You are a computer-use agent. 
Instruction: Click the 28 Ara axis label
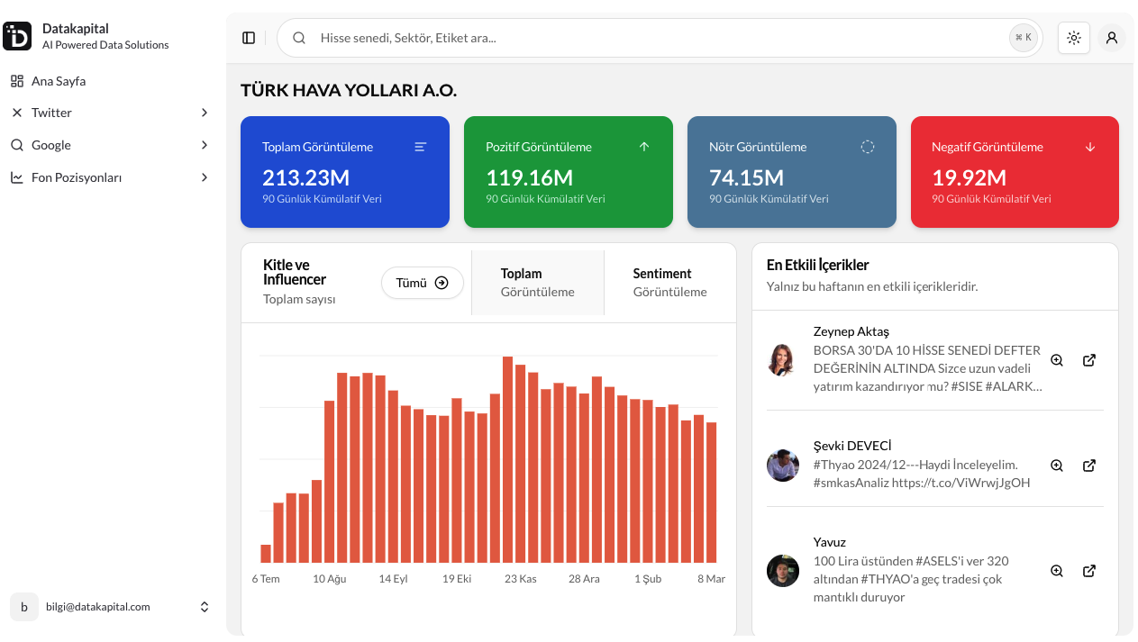[584, 579]
